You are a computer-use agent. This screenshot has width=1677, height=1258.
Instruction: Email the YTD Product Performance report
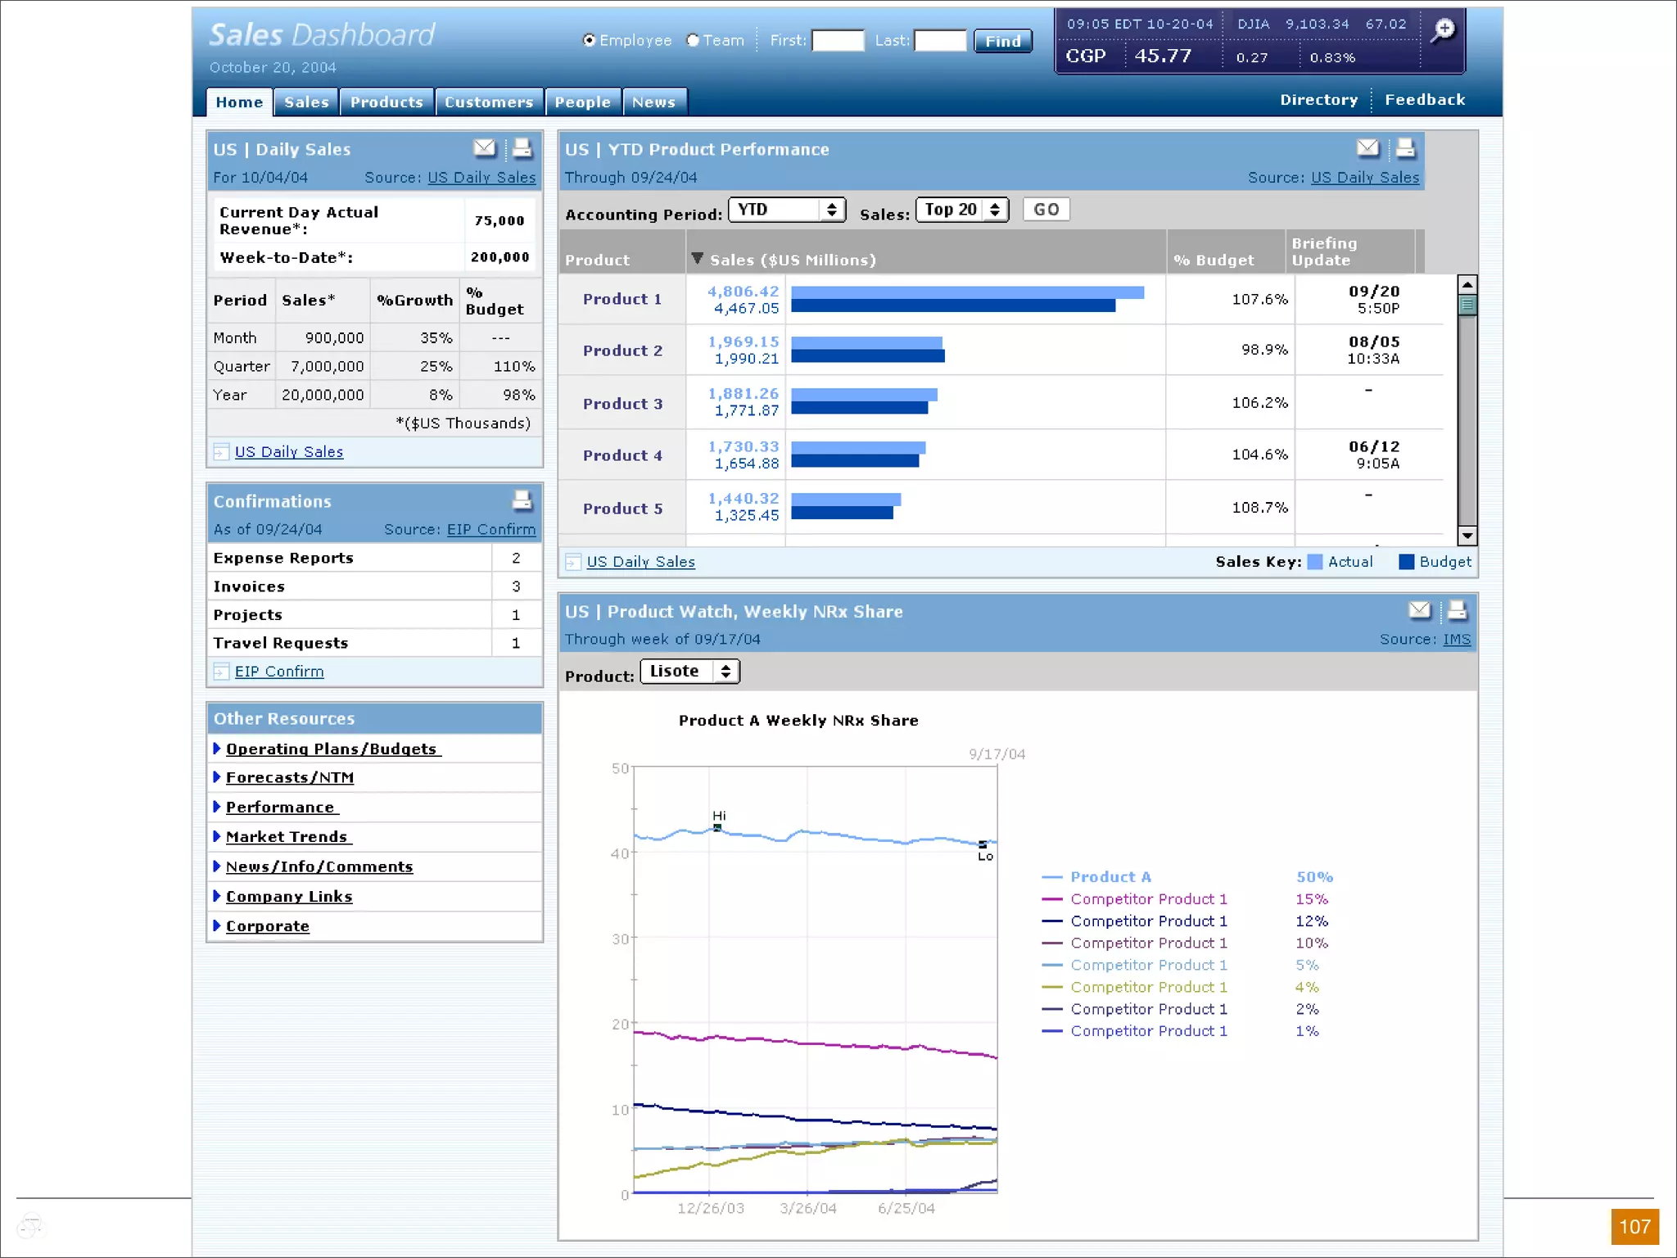click(x=1367, y=148)
